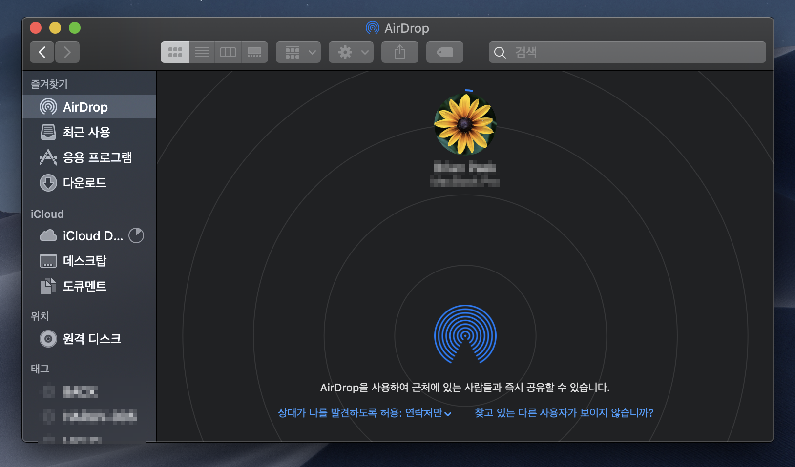Click the 찾고 있는 다른 사용자가 보이지 않습니까? link

(564, 413)
